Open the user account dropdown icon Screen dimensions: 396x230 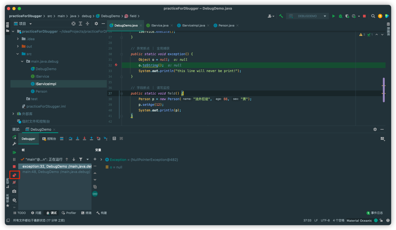pyautogui.click(x=271, y=16)
